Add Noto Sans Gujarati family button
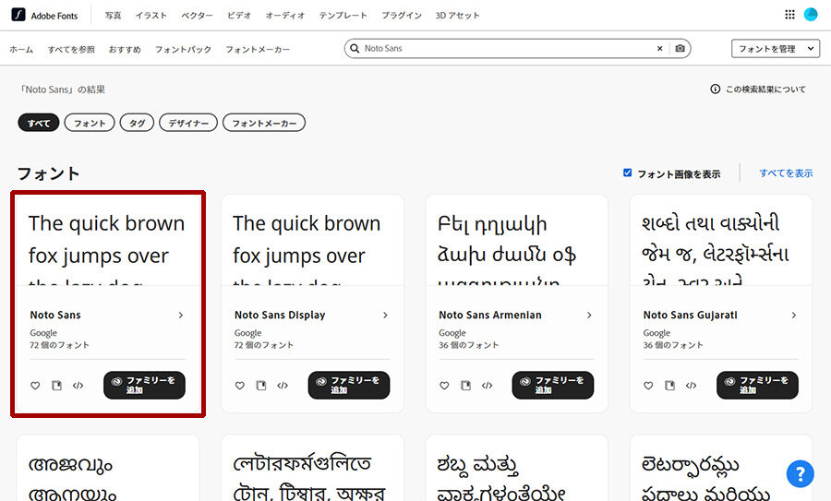This screenshot has height=501, width=831. [757, 385]
